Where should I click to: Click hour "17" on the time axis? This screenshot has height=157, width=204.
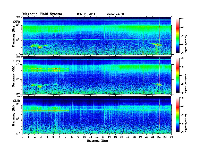click(x=128, y=137)
